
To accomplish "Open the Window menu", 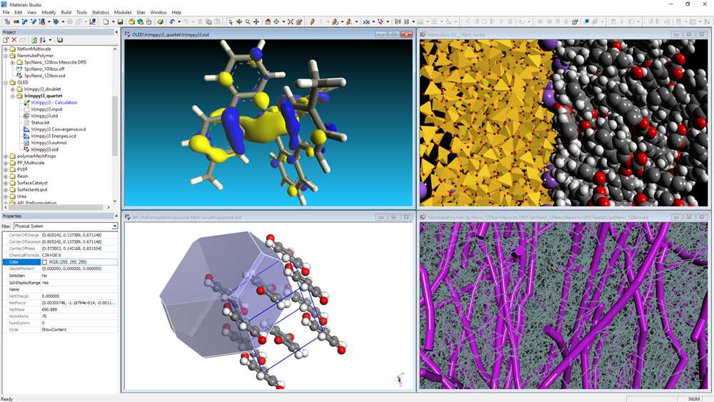I will click(x=159, y=12).
